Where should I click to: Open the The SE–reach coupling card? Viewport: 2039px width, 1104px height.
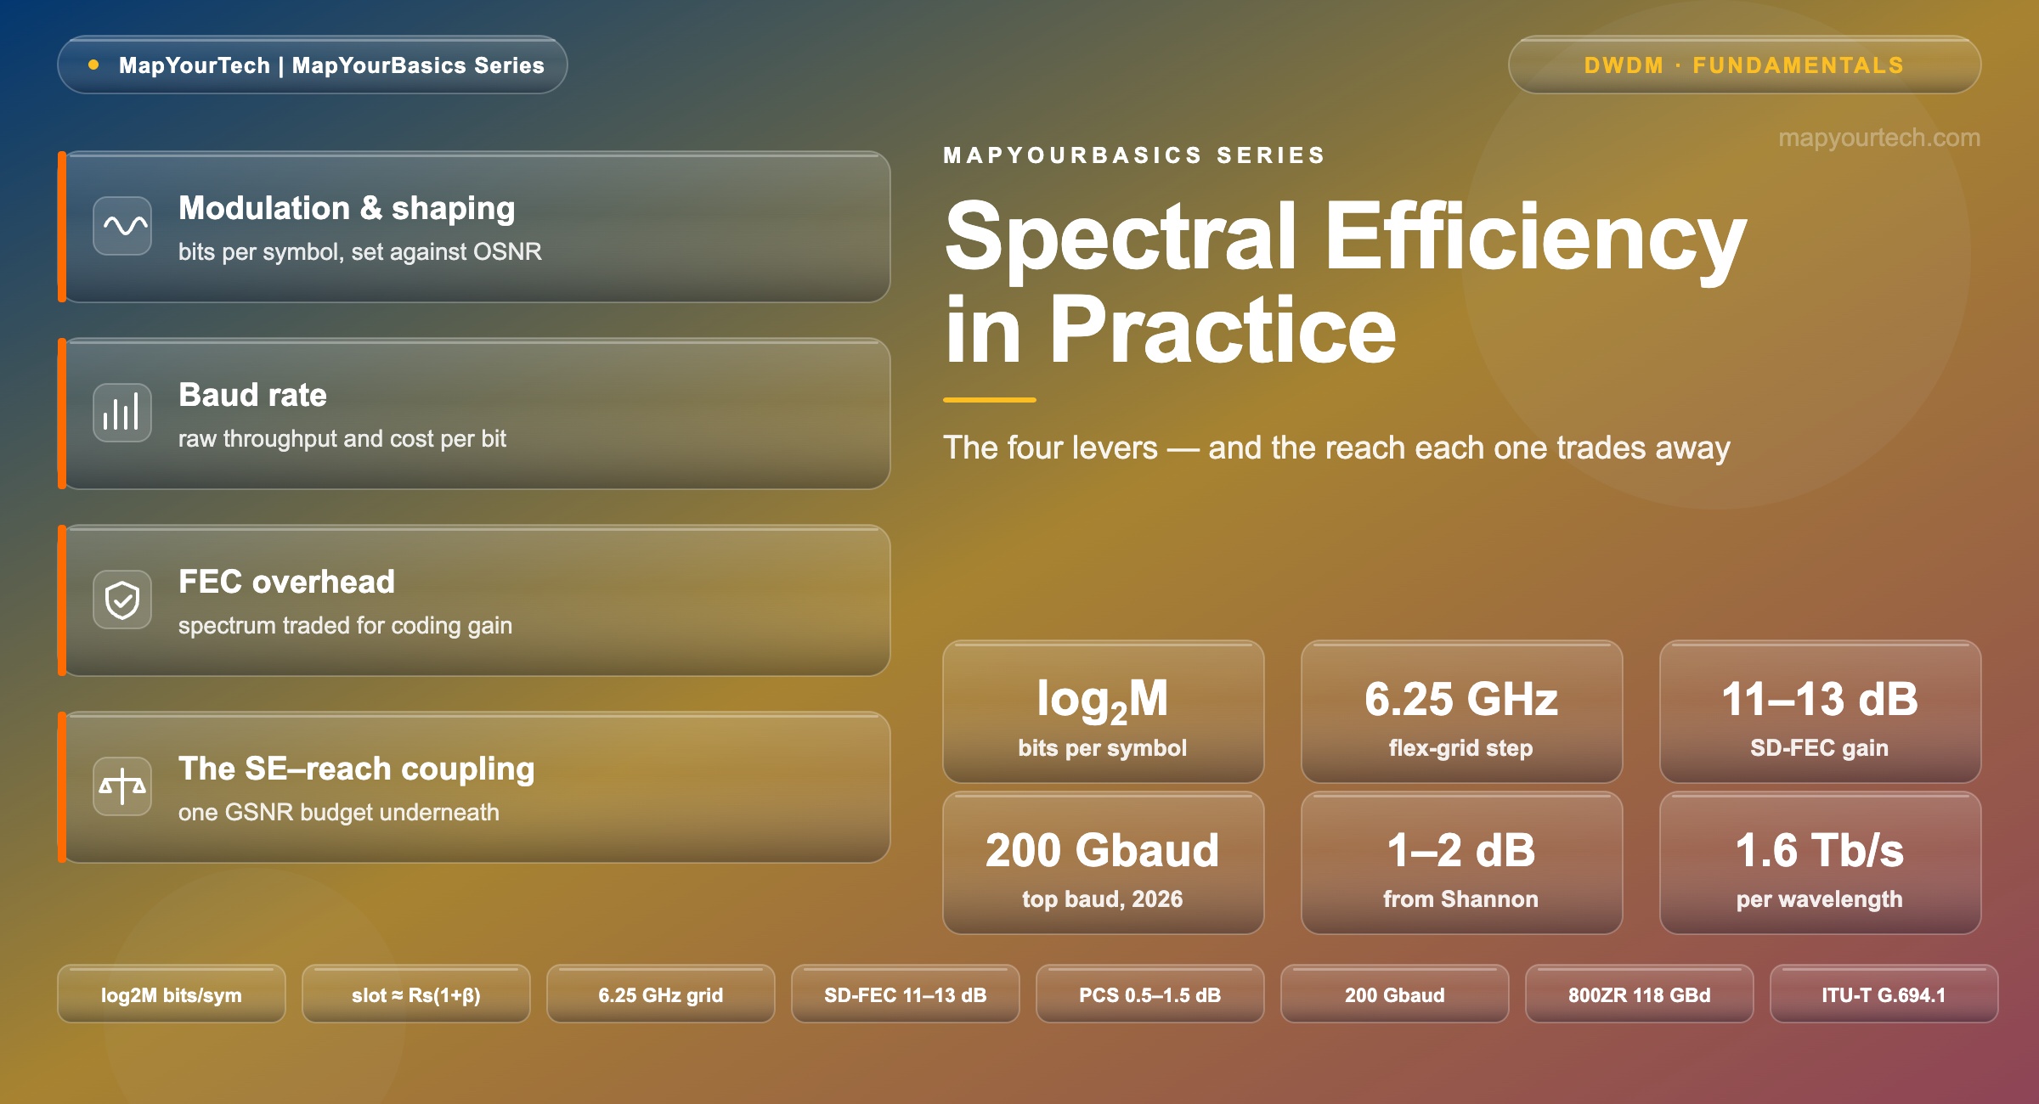click(x=474, y=787)
